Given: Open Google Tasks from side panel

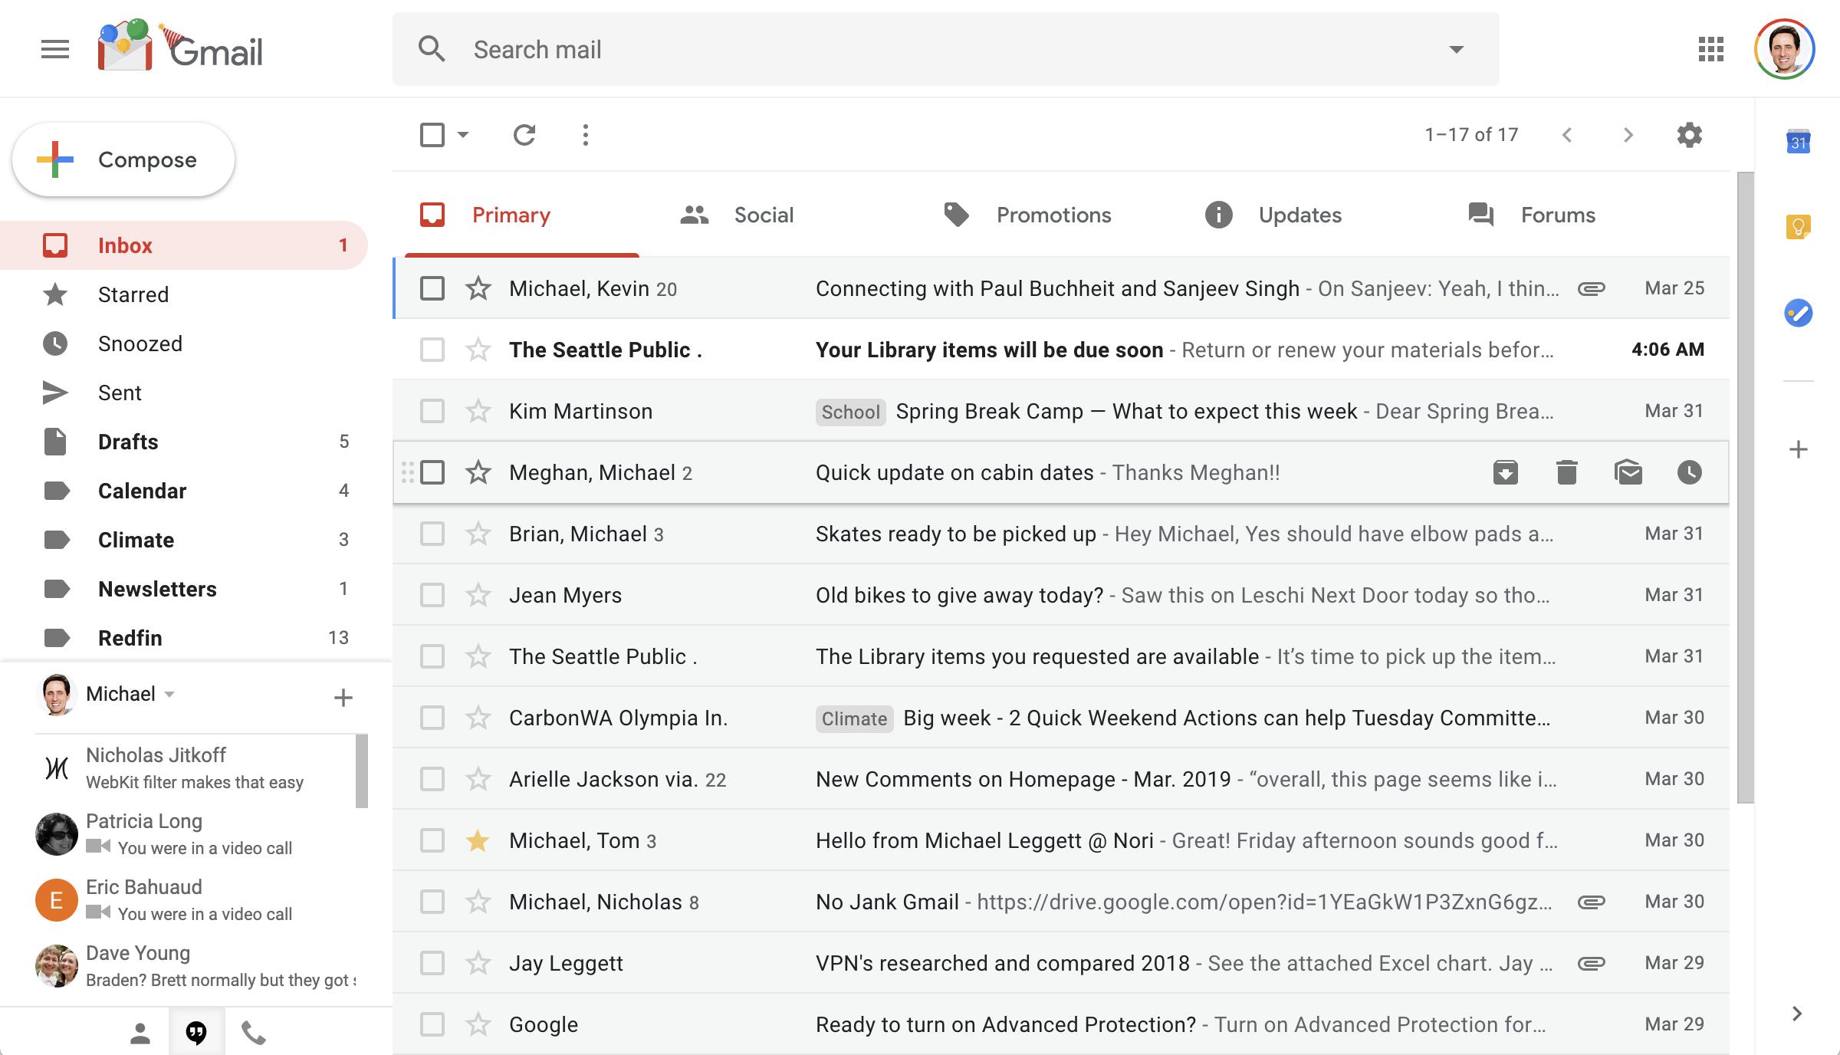Looking at the screenshot, I should coord(1798,313).
